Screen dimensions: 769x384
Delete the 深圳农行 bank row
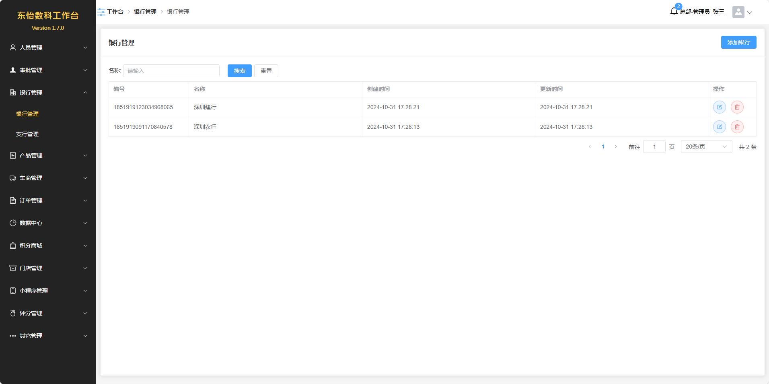point(737,127)
